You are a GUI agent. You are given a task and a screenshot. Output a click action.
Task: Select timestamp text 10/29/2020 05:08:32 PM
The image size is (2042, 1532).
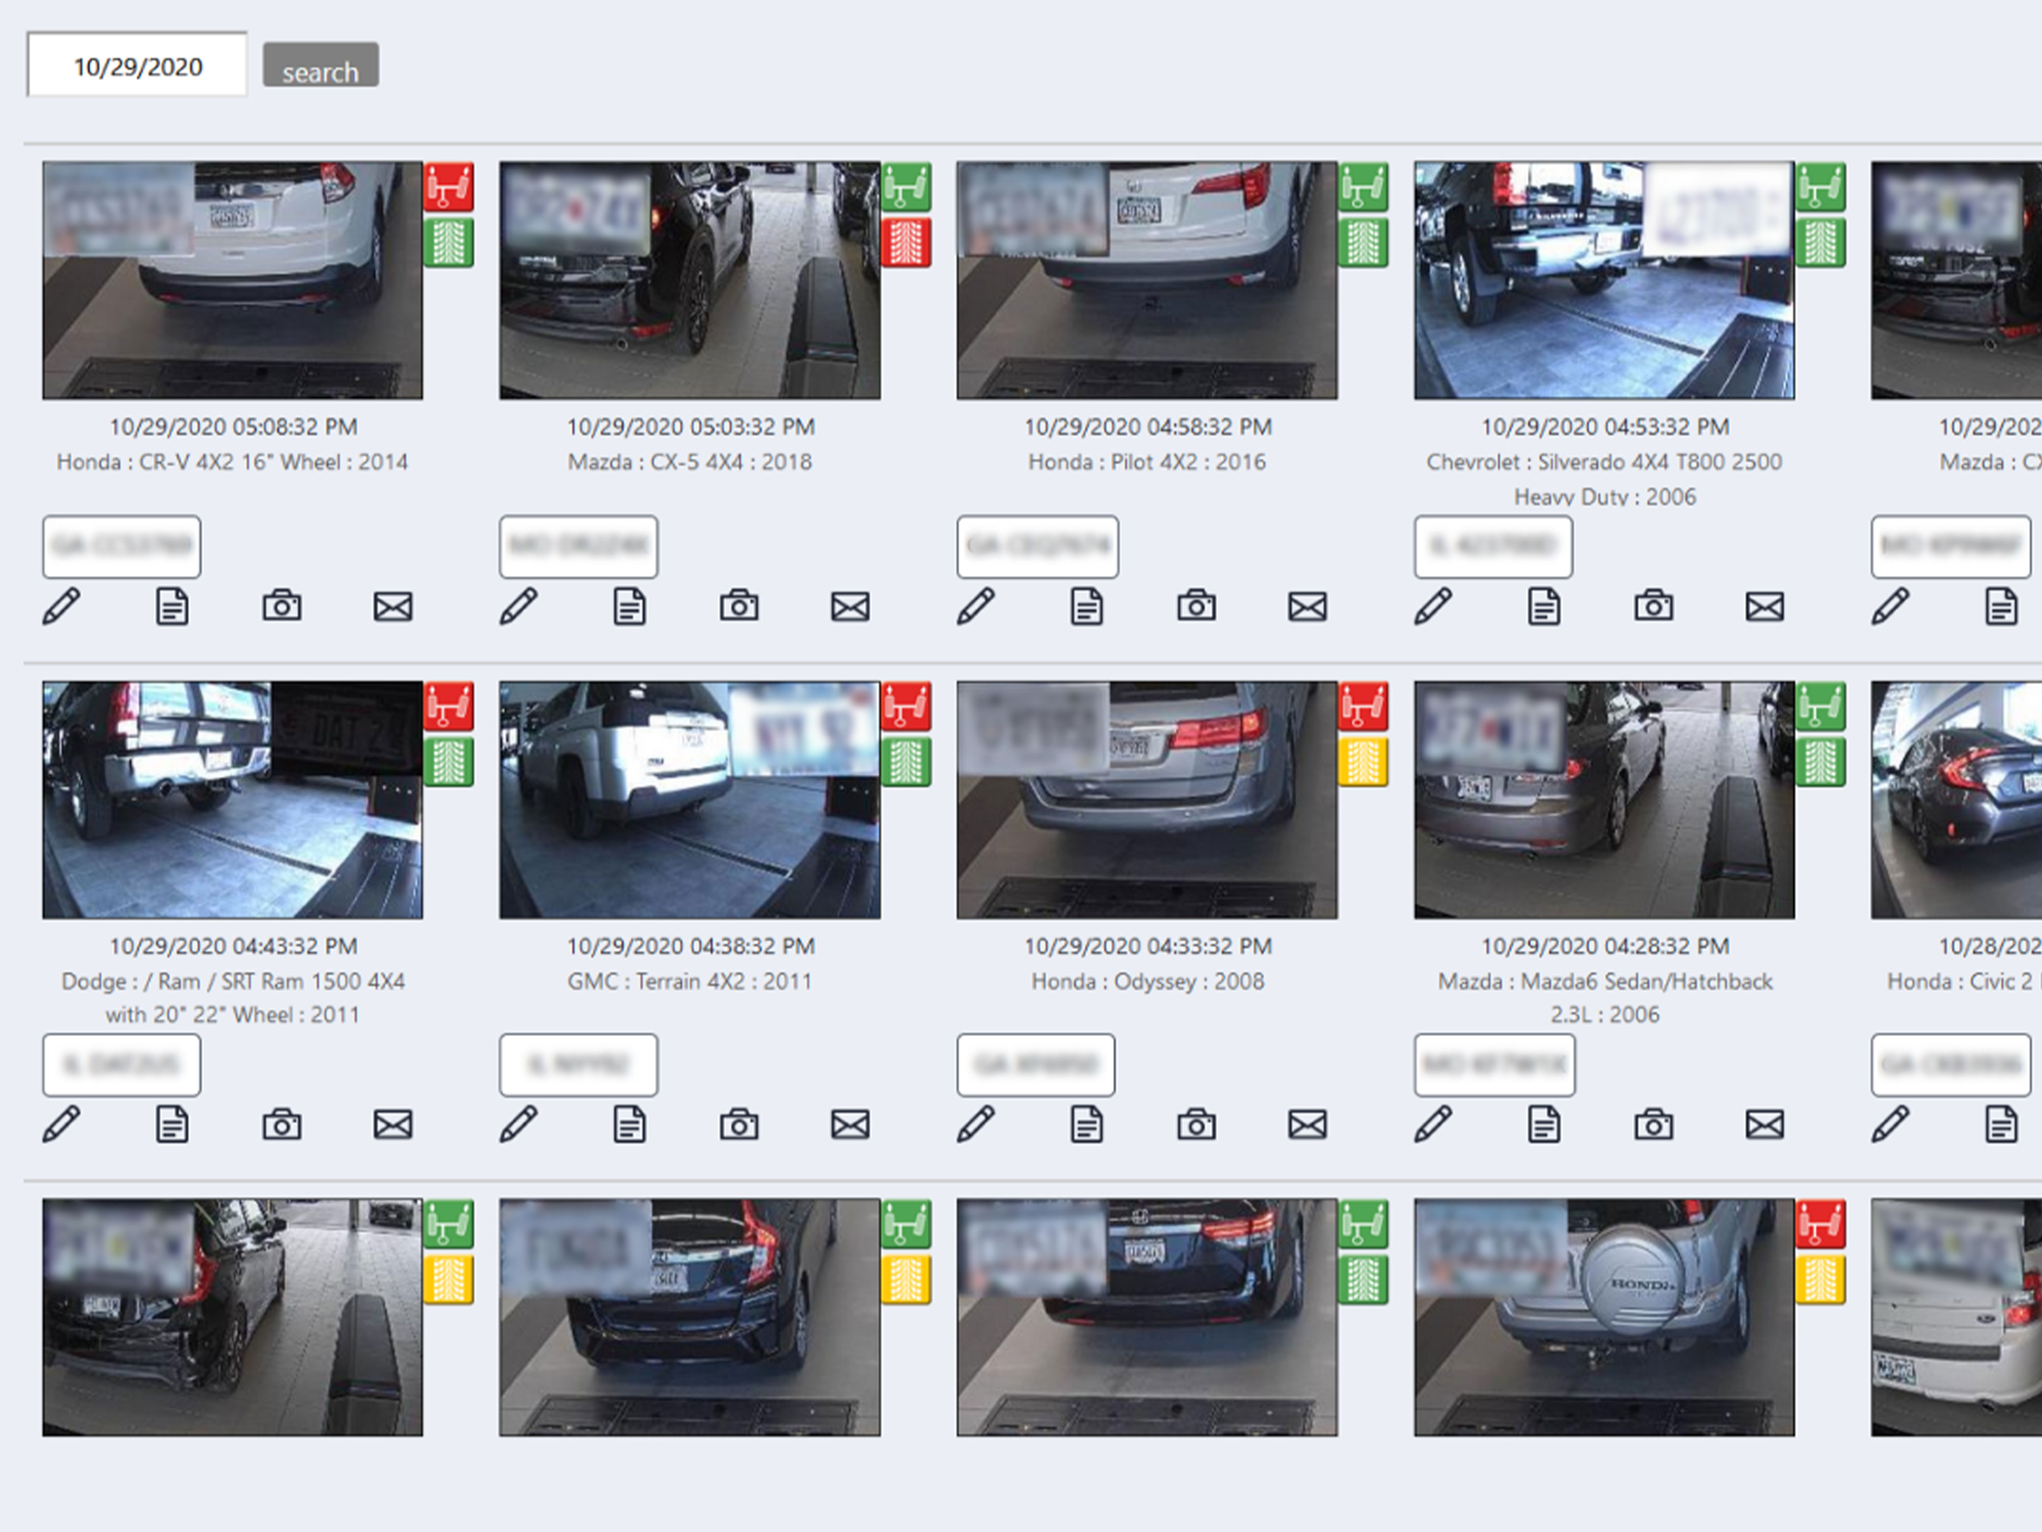pos(234,426)
